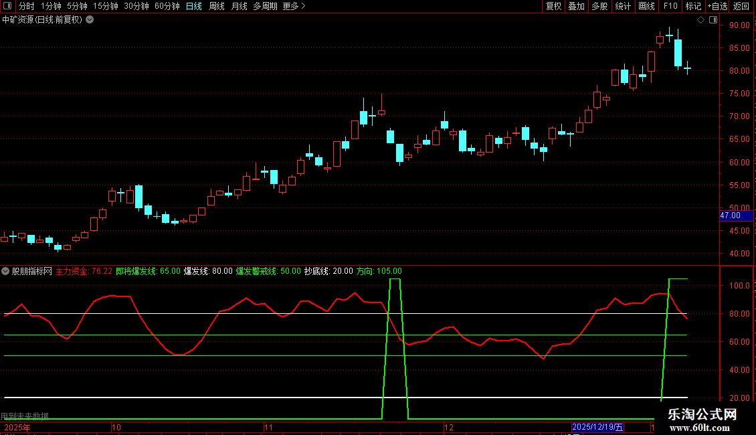756x435 pixels.
Task: Open dropdown next to 中矿资源 title
Action: click(x=90, y=20)
